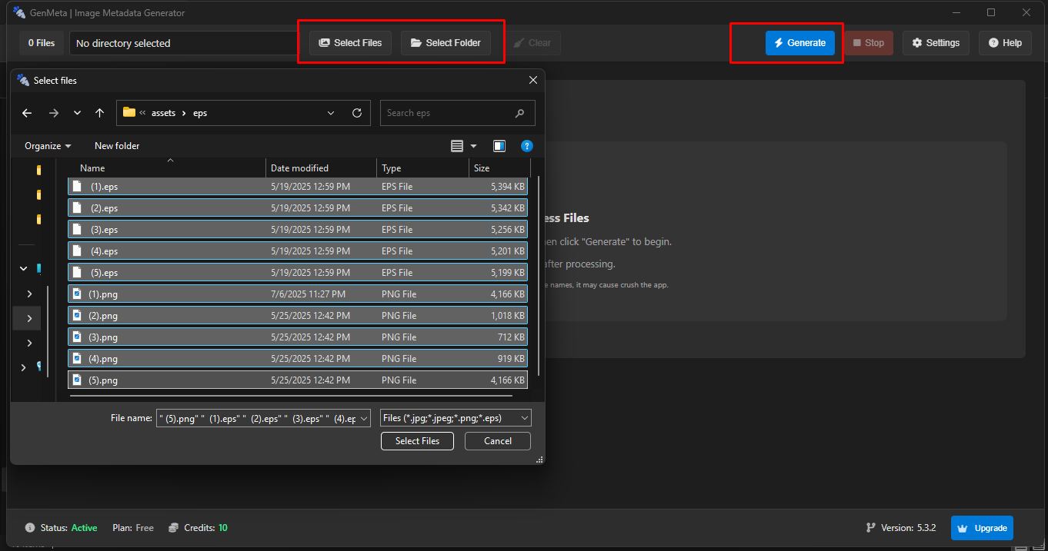Click the Upgrade button in the status bar
This screenshot has height=551, width=1048.
pos(982,528)
